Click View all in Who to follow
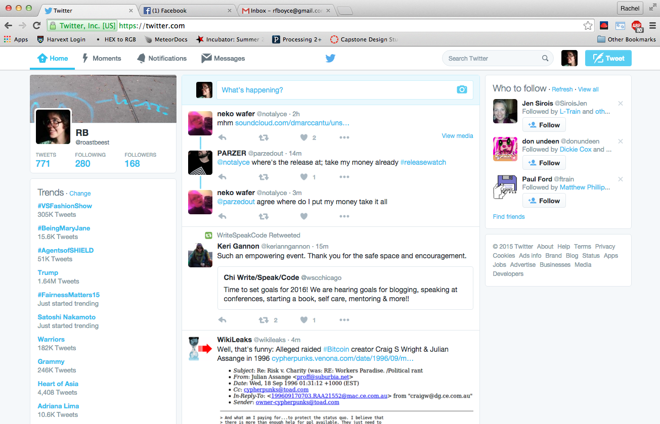The width and height of the screenshot is (660, 424). pyautogui.click(x=588, y=89)
